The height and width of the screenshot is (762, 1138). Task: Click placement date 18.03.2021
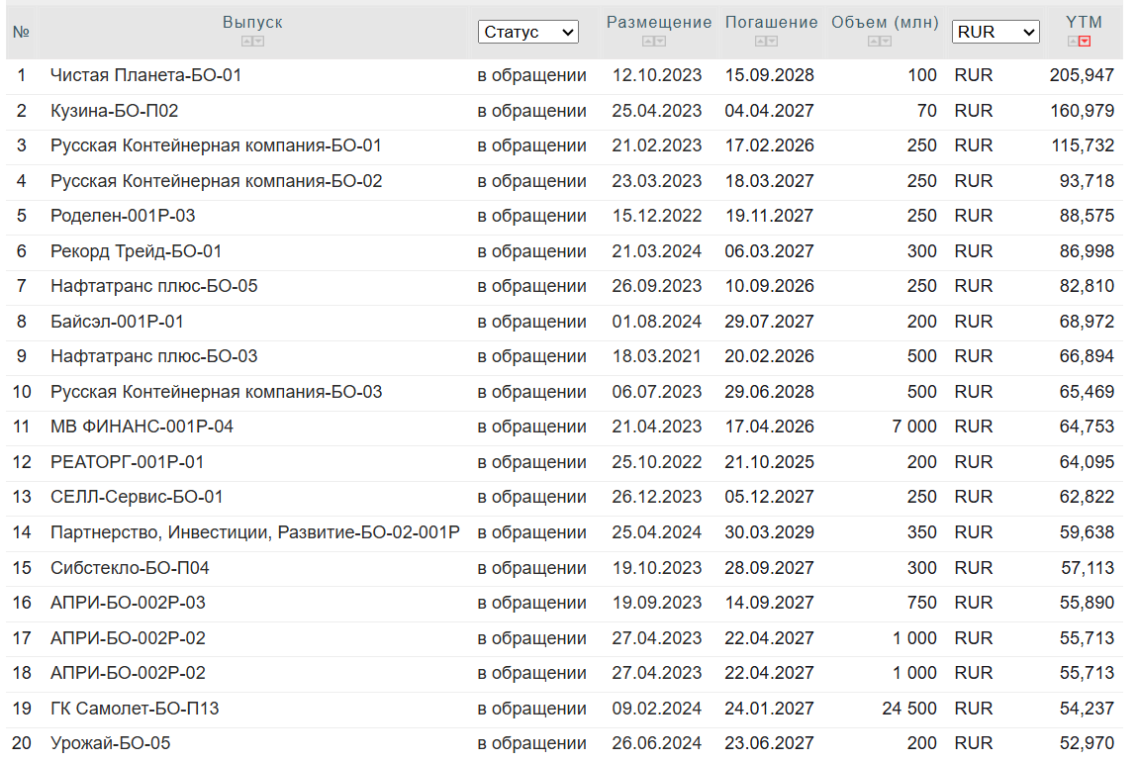(x=657, y=357)
